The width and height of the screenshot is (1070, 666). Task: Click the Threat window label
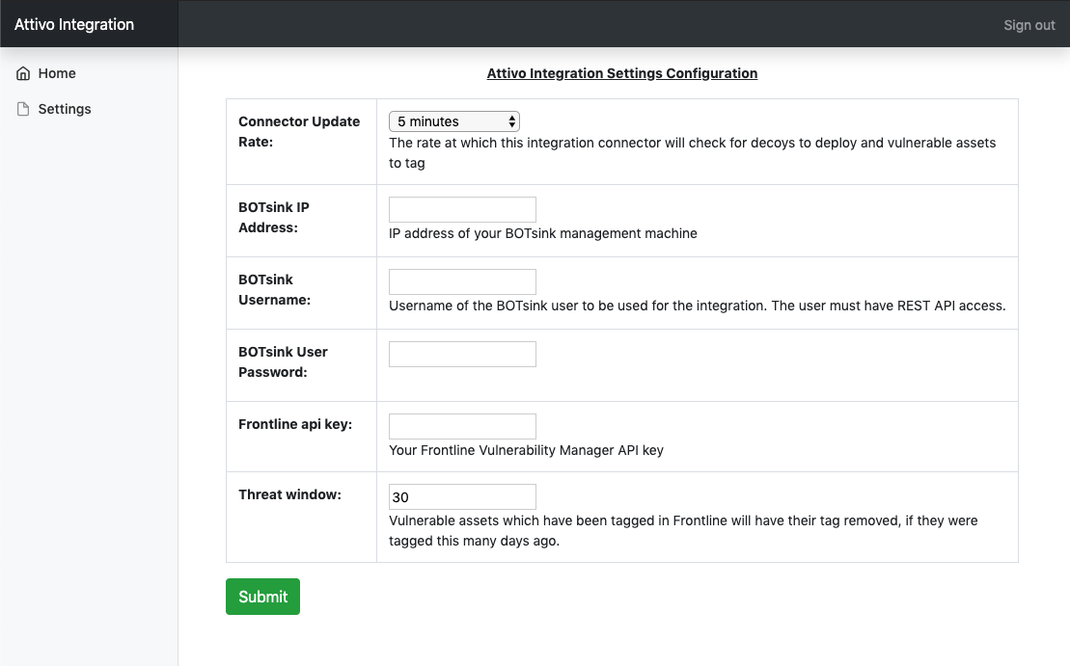[290, 494]
